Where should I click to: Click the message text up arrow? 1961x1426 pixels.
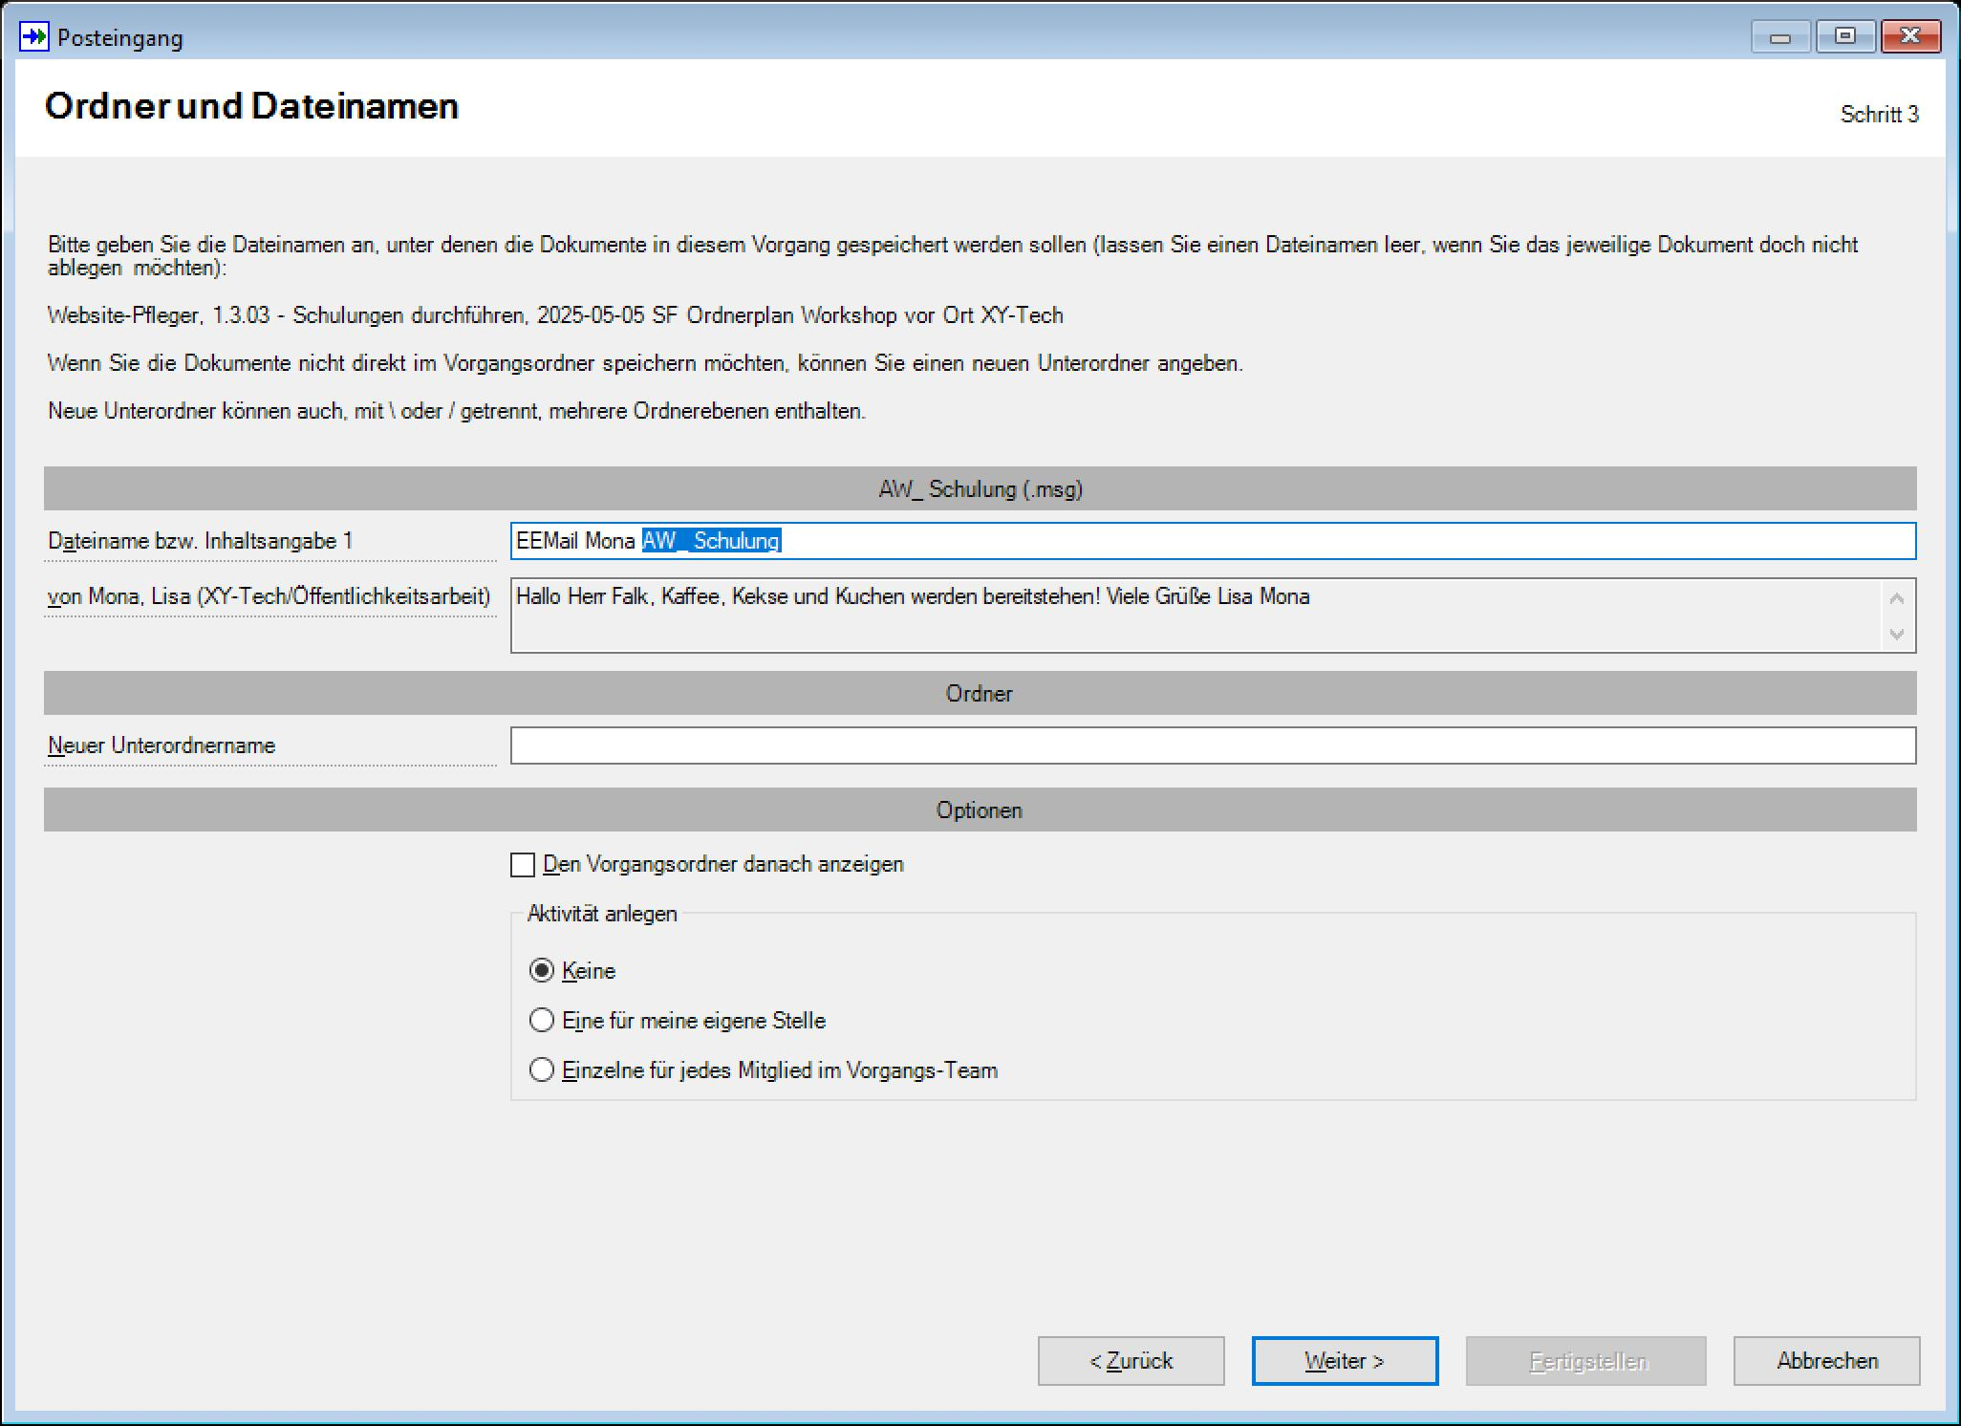point(1897,598)
